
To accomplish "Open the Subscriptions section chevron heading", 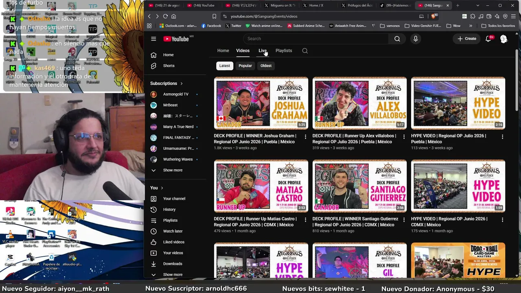I will tap(166, 83).
